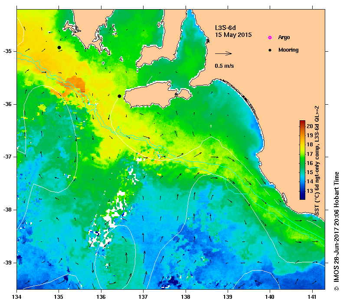Viewport: 343px width, 304px height.
Task: Click the '15' color bar value
Action: click(310, 172)
